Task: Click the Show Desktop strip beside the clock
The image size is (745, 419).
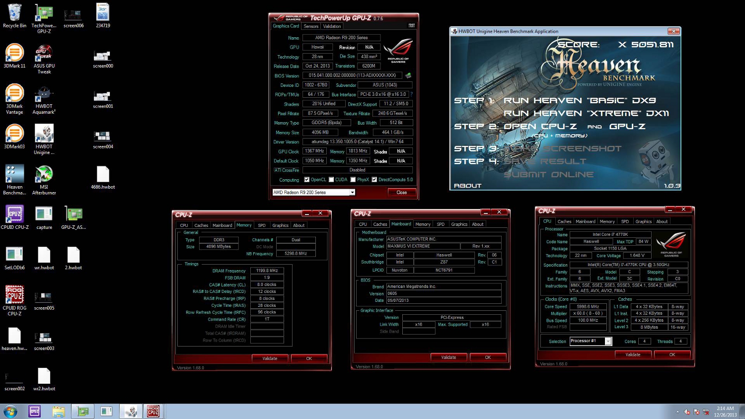Action: (x=742, y=412)
